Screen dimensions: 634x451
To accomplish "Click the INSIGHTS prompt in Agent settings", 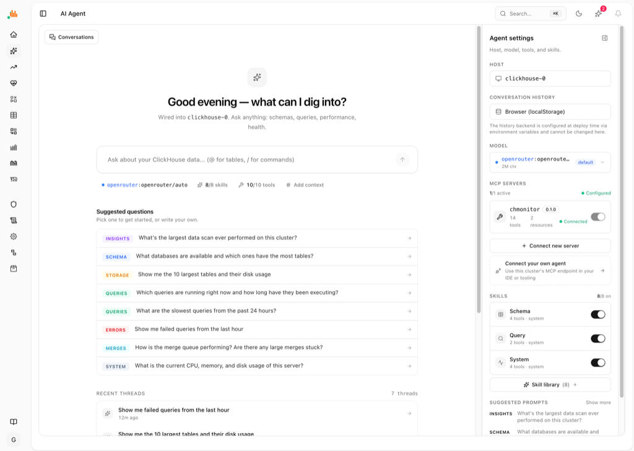I will pyautogui.click(x=550, y=416).
